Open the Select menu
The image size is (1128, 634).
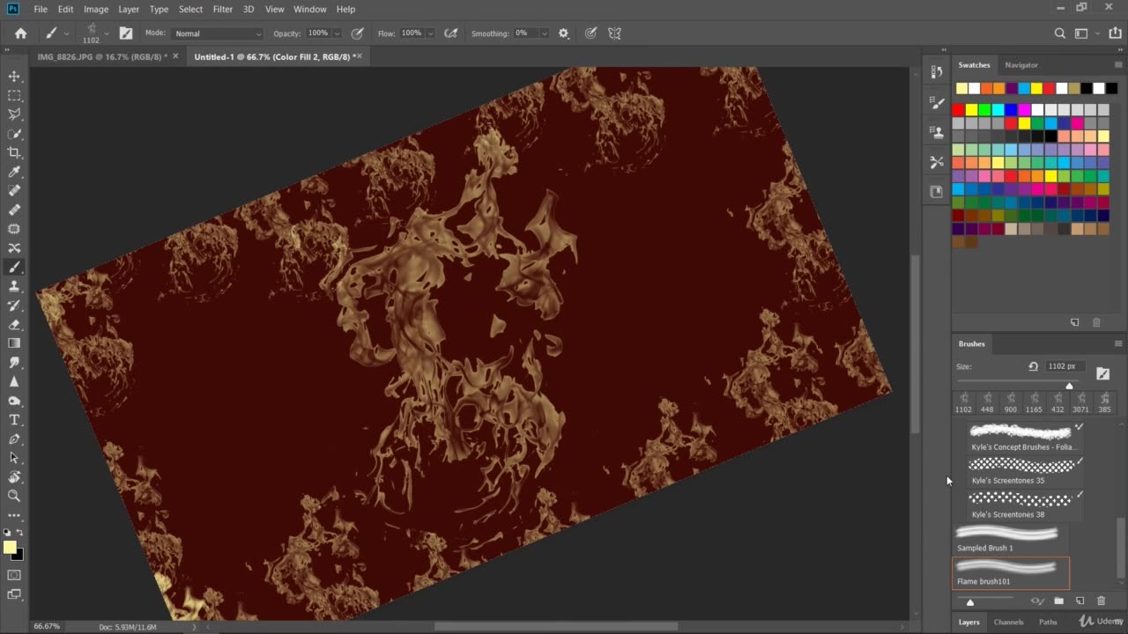[190, 9]
